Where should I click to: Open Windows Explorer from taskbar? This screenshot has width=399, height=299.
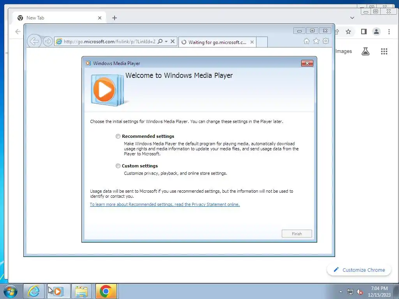pos(81,291)
